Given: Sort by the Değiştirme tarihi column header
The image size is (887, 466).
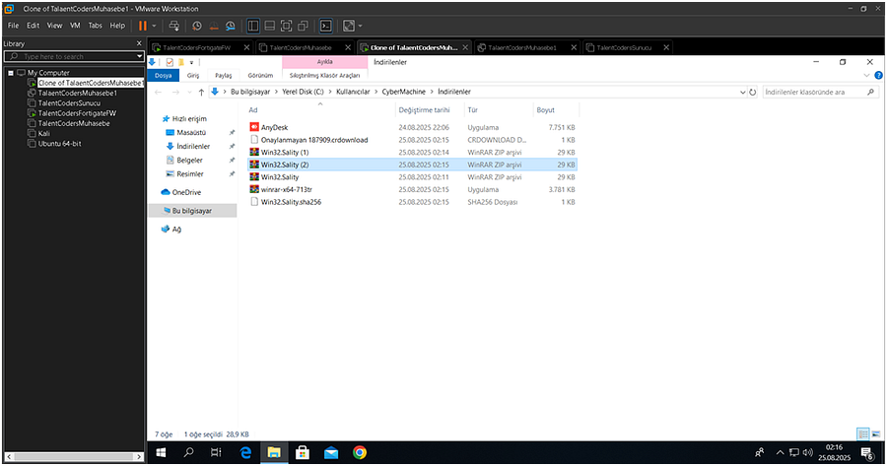Looking at the screenshot, I should [x=424, y=110].
